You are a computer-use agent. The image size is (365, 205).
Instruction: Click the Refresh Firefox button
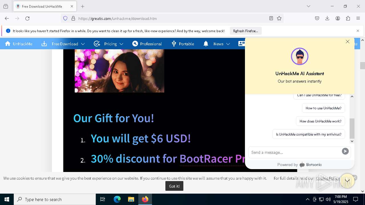coord(246,31)
